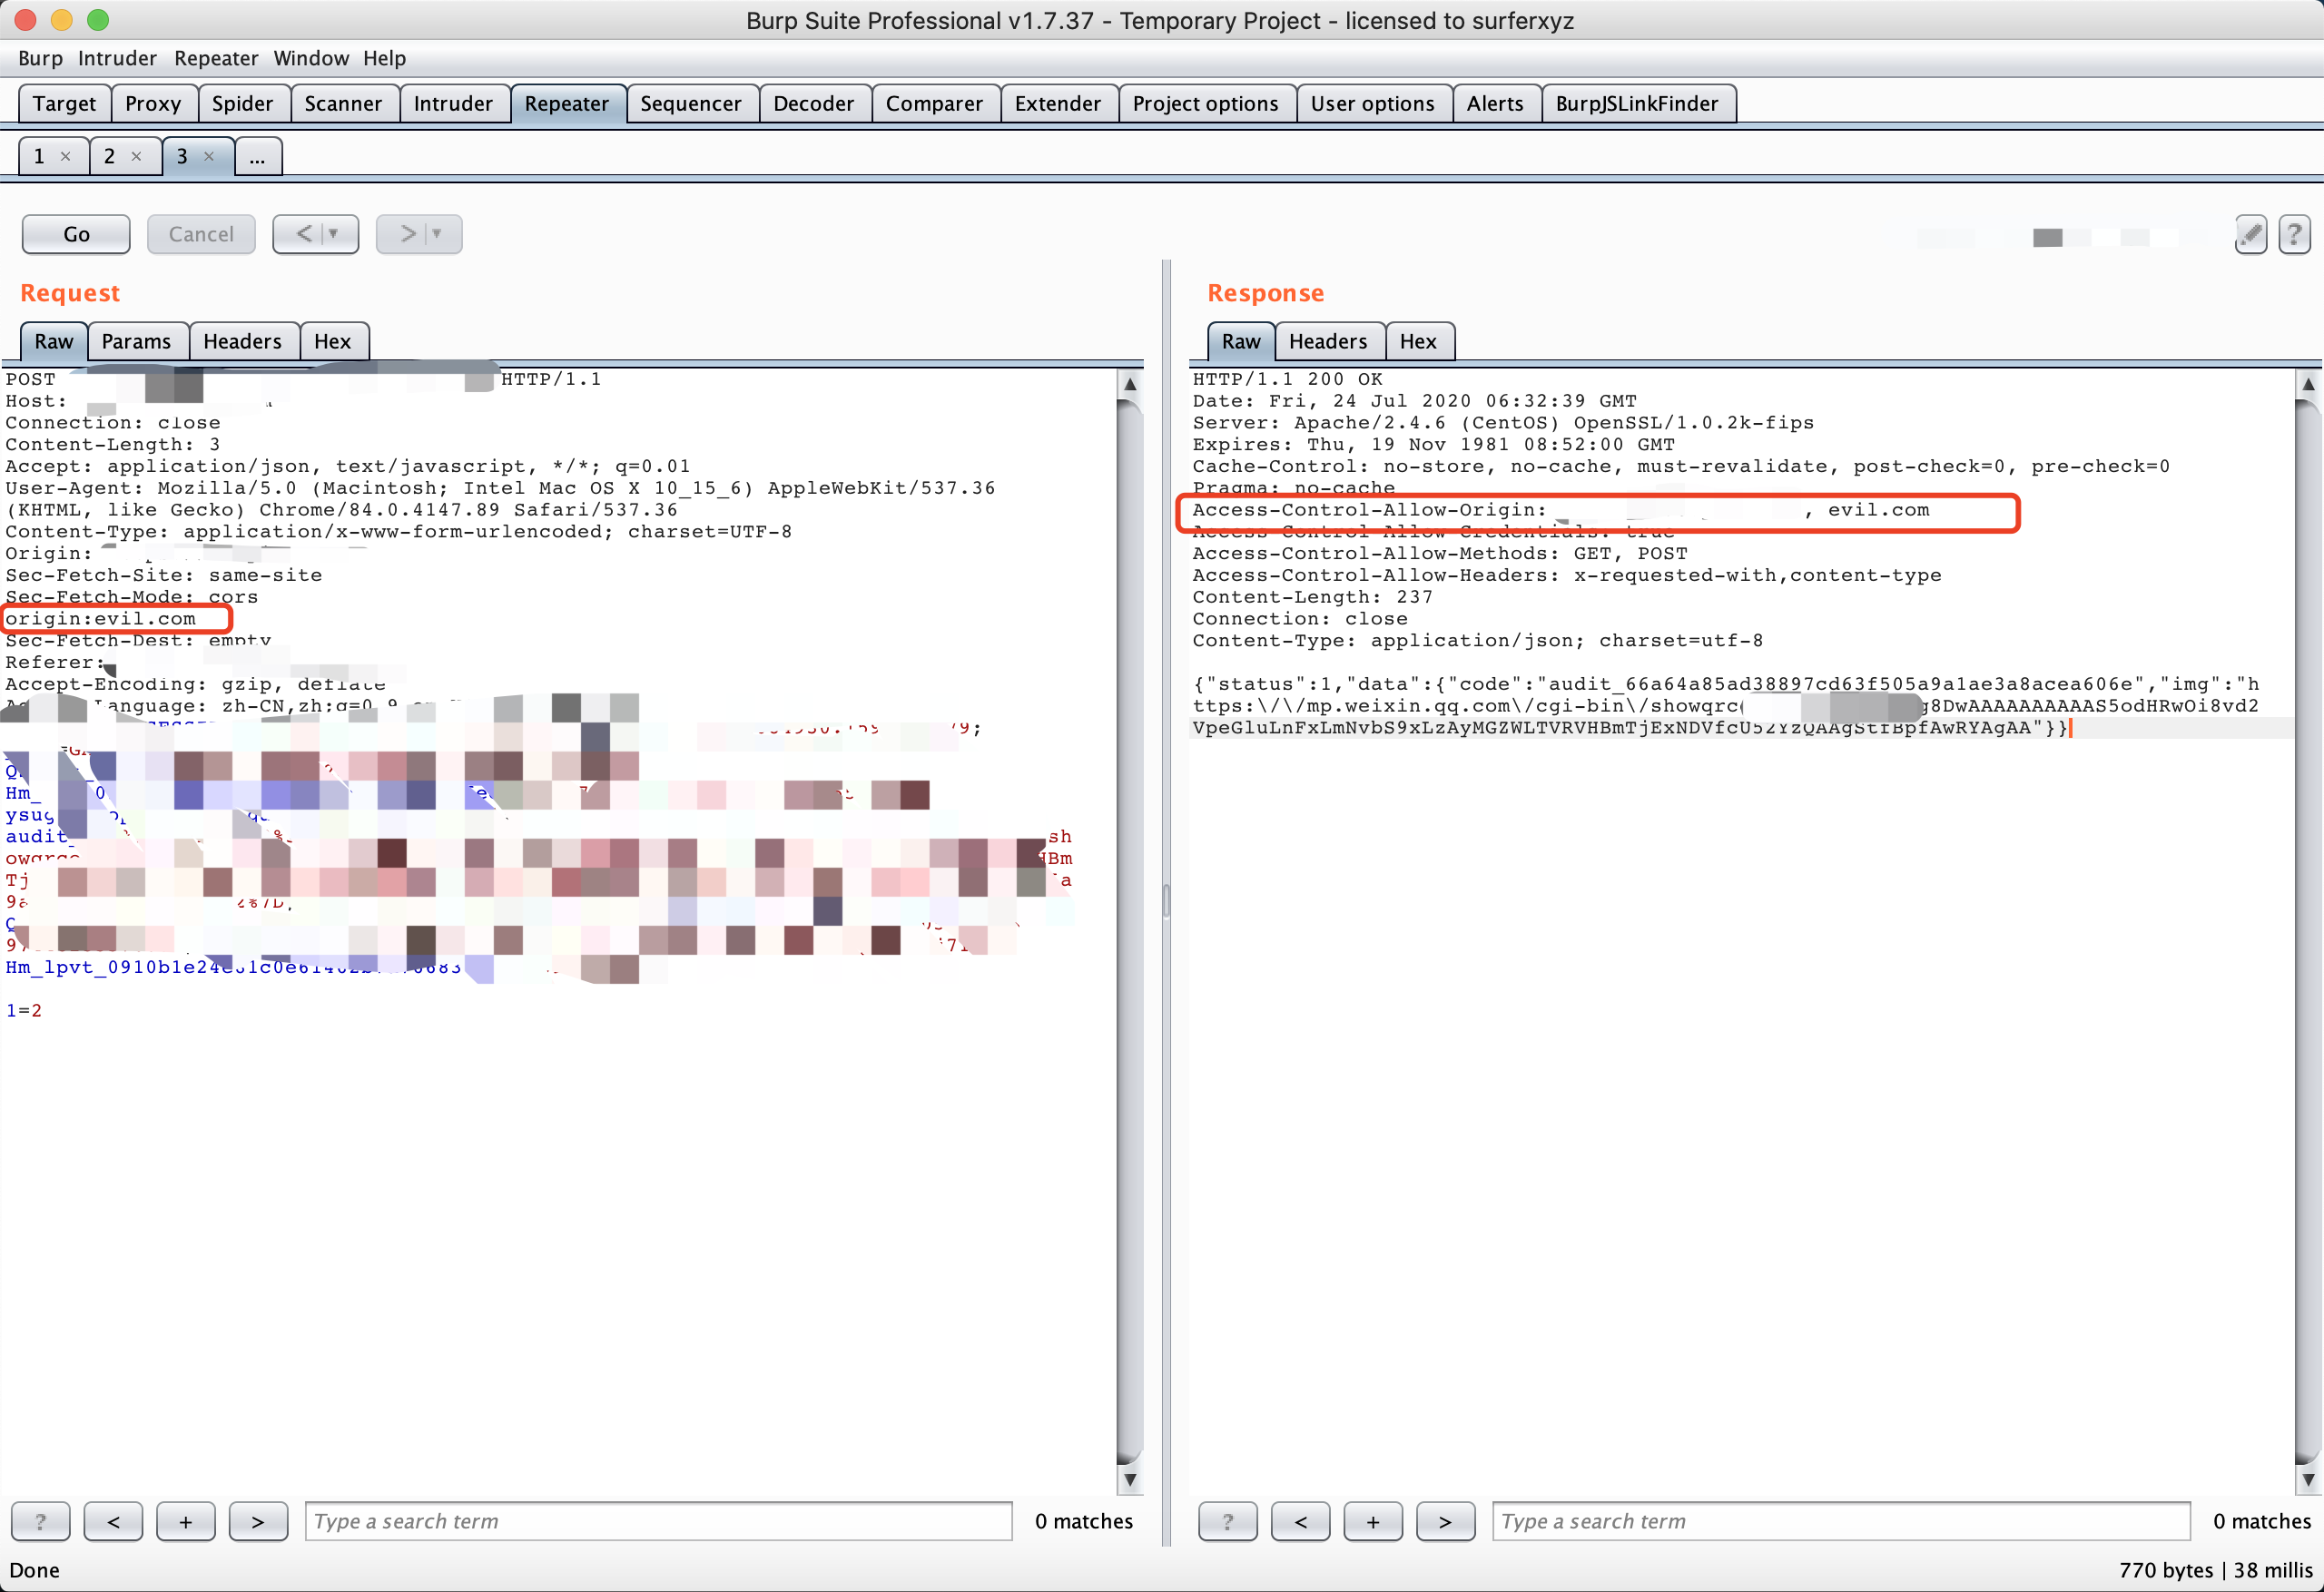Viewport: 2324px width, 1592px height.
Task: Switch the request view to Params
Action: coord(136,341)
